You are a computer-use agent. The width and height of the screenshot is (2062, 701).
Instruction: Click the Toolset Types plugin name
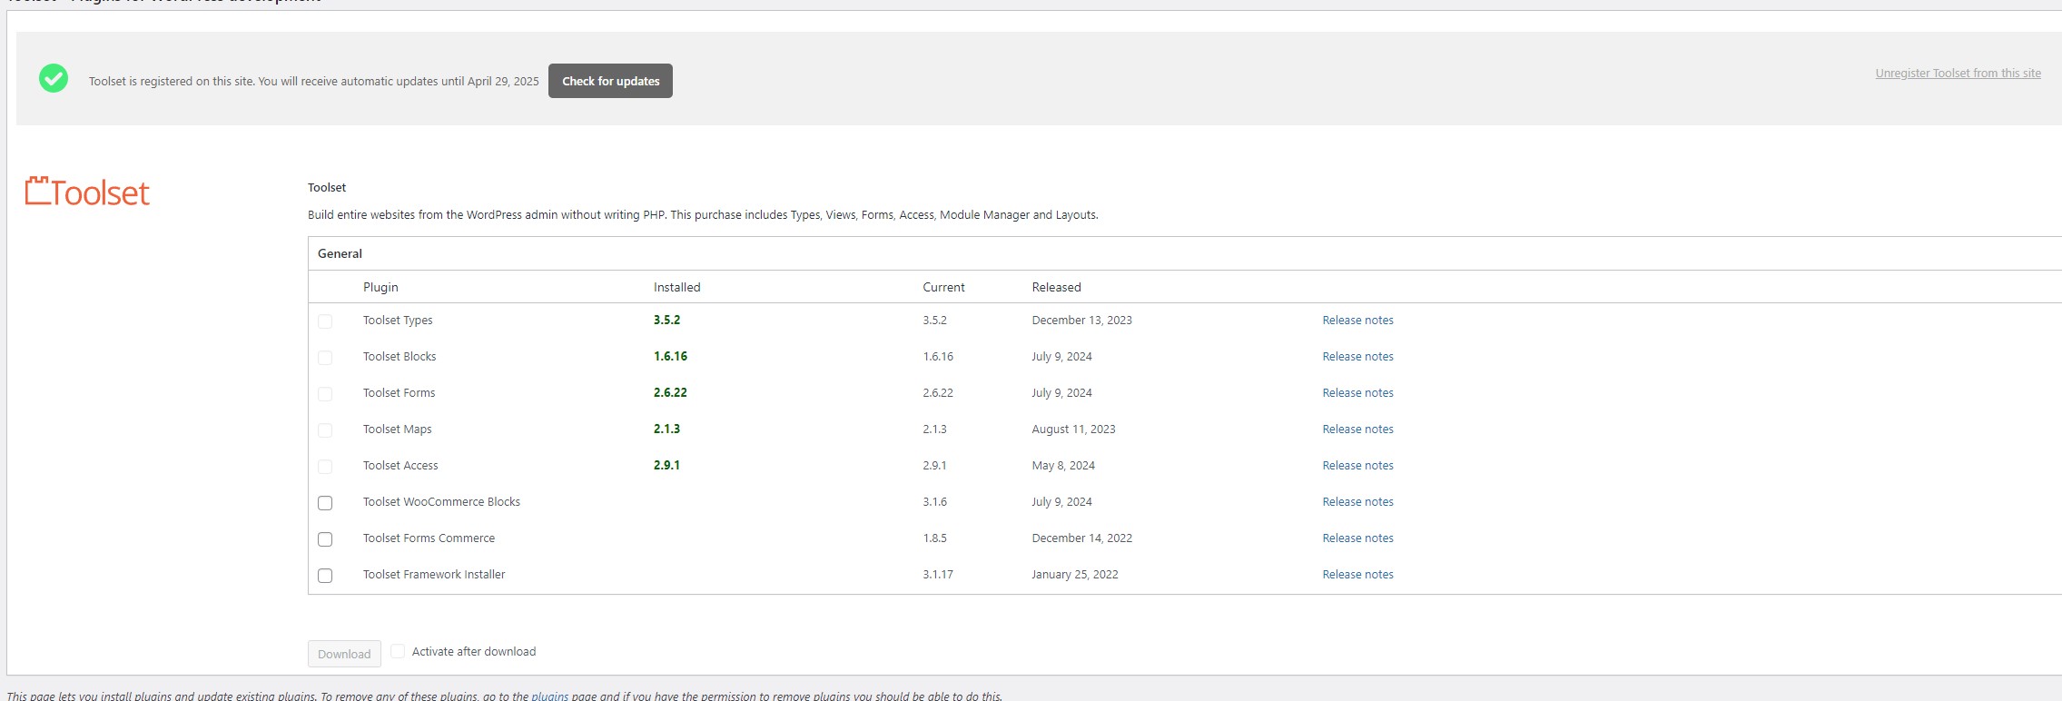tap(398, 321)
